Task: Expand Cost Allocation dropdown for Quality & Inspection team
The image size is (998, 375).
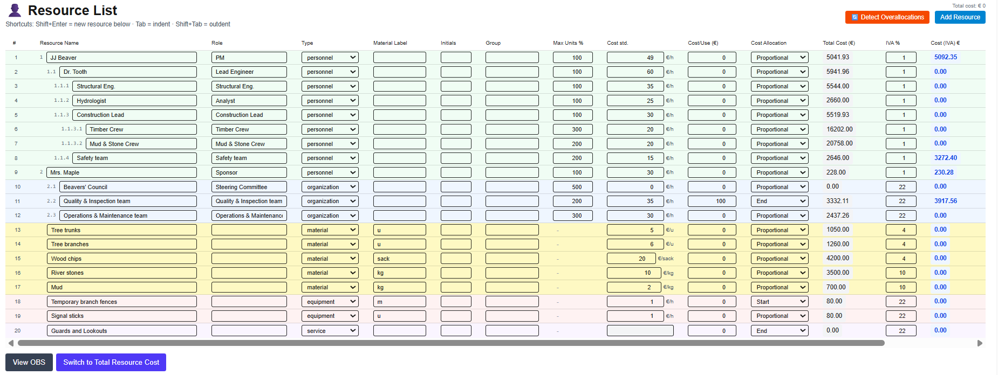Action: 779,201
